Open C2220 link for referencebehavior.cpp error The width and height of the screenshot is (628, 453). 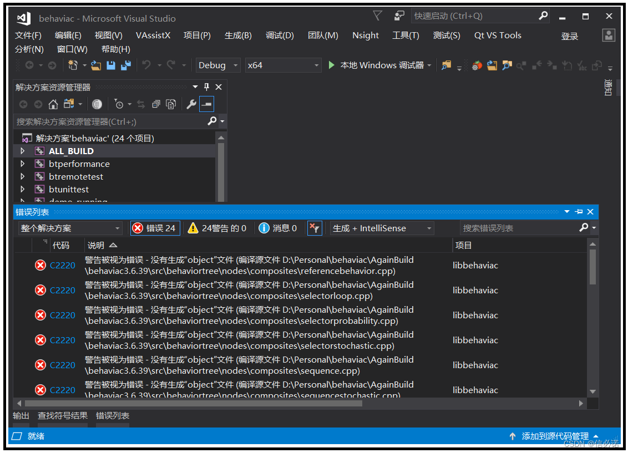point(63,266)
